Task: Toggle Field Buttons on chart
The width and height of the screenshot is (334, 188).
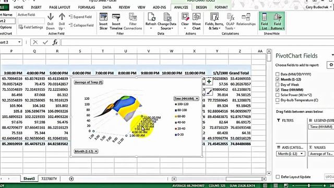Action: point(277,21)
